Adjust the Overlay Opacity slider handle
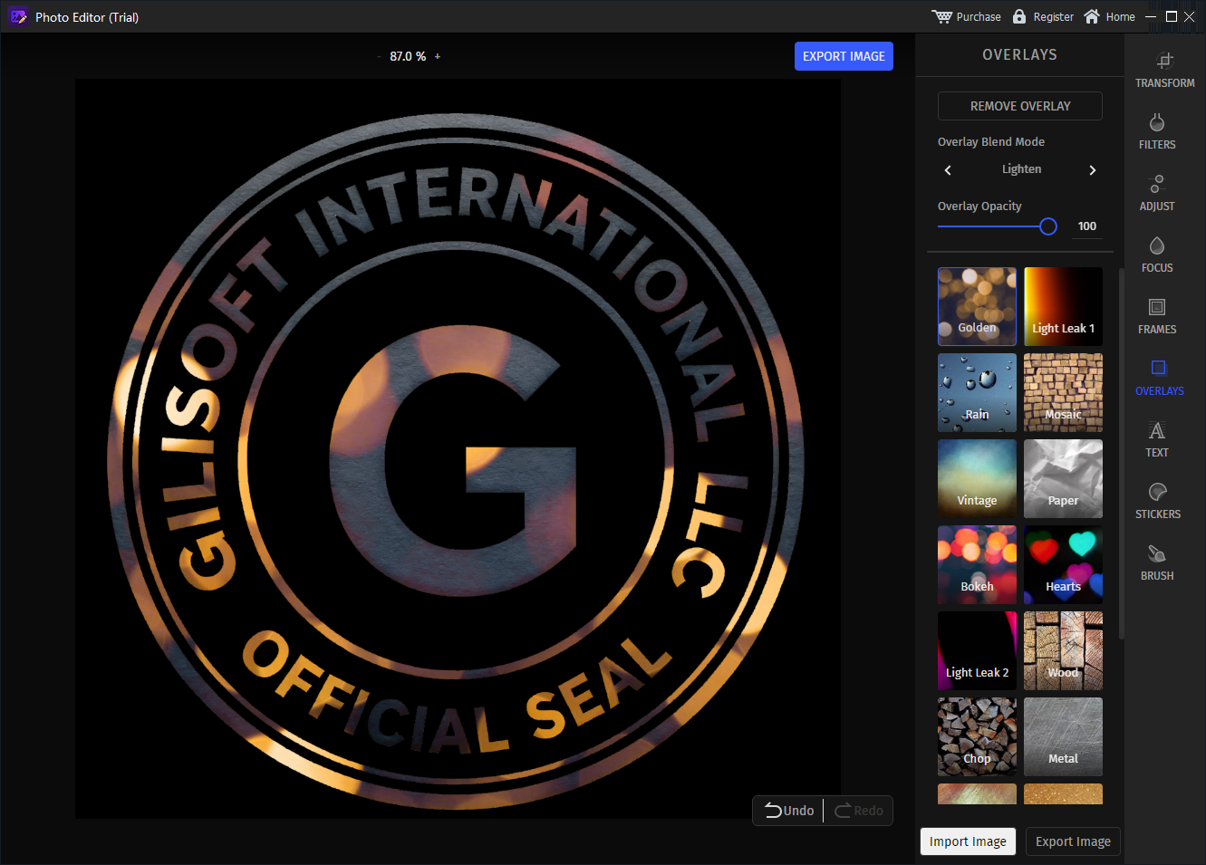The height and width of the screenshot is (865, 1206). click(1048, 226)
